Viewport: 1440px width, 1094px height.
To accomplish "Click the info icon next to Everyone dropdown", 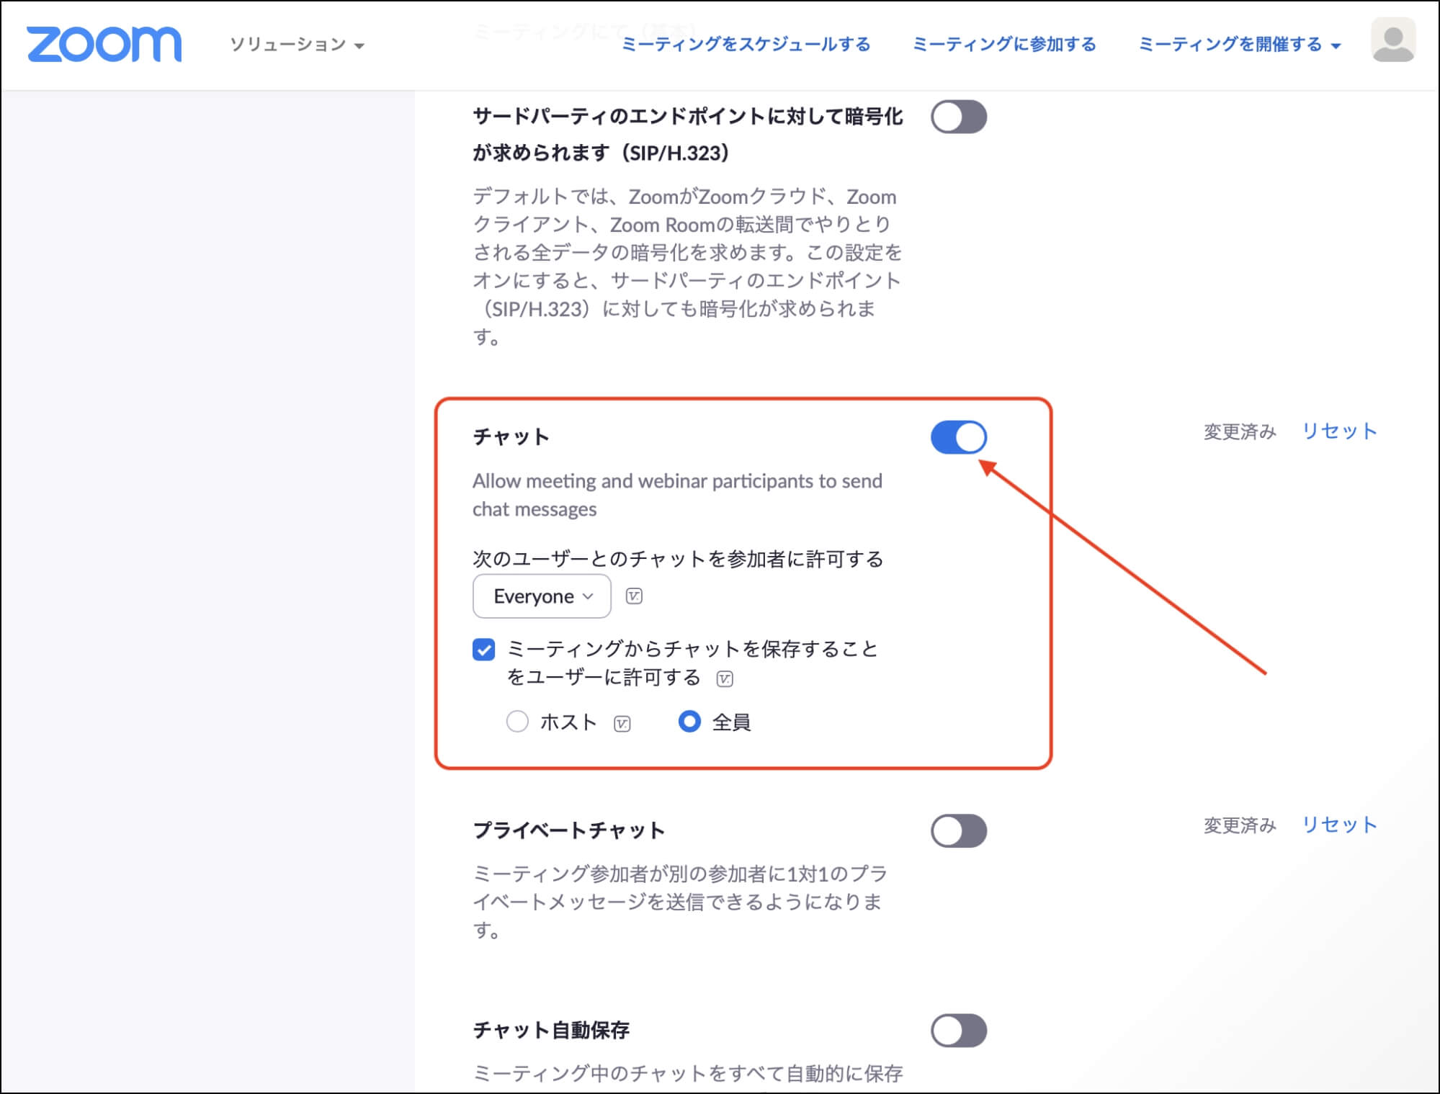I will 635,596.
